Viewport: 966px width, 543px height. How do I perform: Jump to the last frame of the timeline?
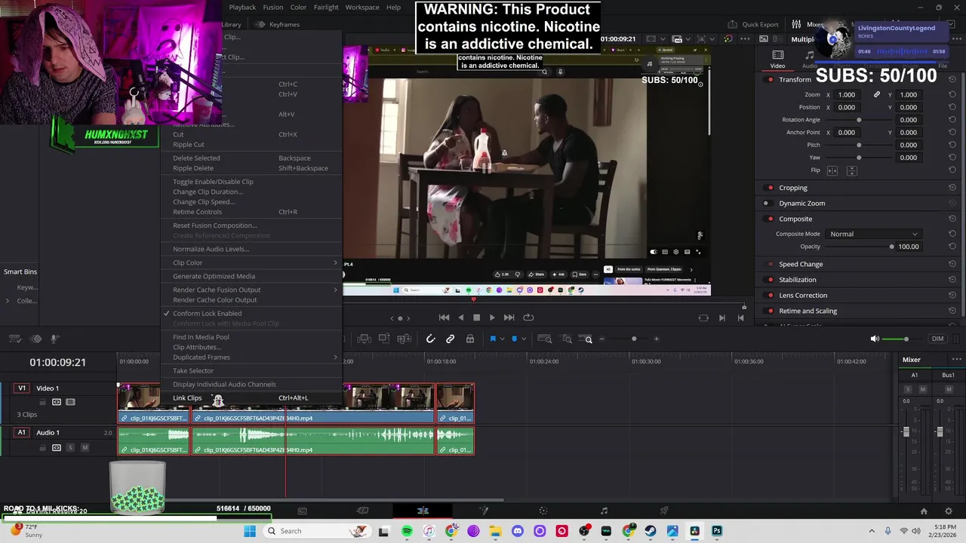509,318
